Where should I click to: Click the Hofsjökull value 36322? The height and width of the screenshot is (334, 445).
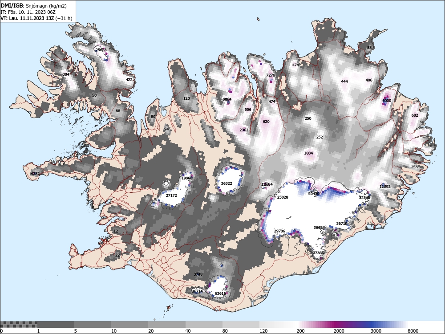(227, 183)
